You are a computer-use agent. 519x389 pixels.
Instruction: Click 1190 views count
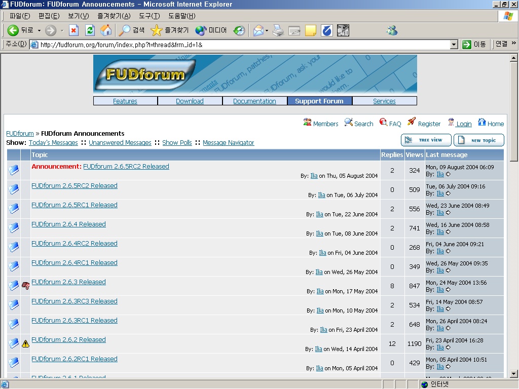tap(415, 344)
